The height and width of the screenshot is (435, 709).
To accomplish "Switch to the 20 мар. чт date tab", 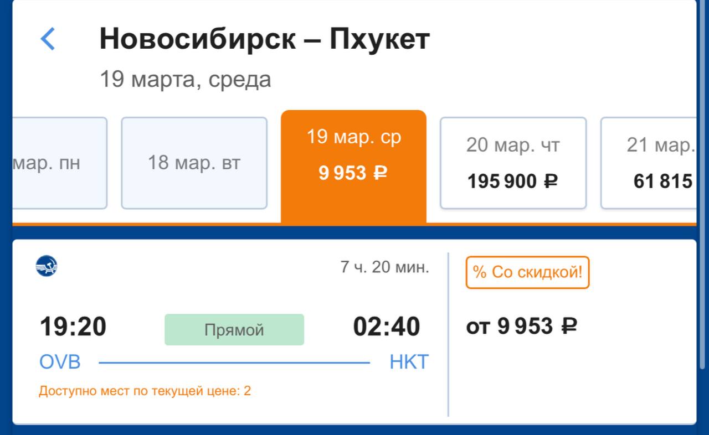I will 513,163.
